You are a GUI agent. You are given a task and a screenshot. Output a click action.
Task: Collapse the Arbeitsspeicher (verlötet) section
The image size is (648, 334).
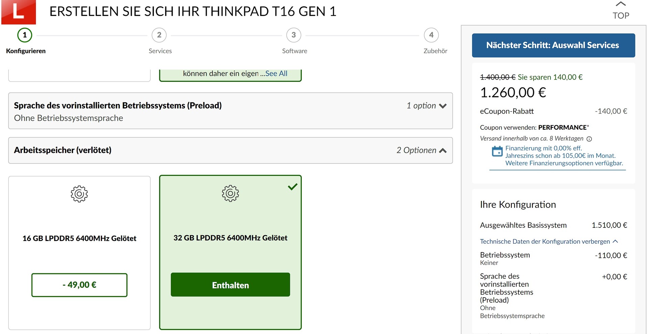(x=231, y=150)
